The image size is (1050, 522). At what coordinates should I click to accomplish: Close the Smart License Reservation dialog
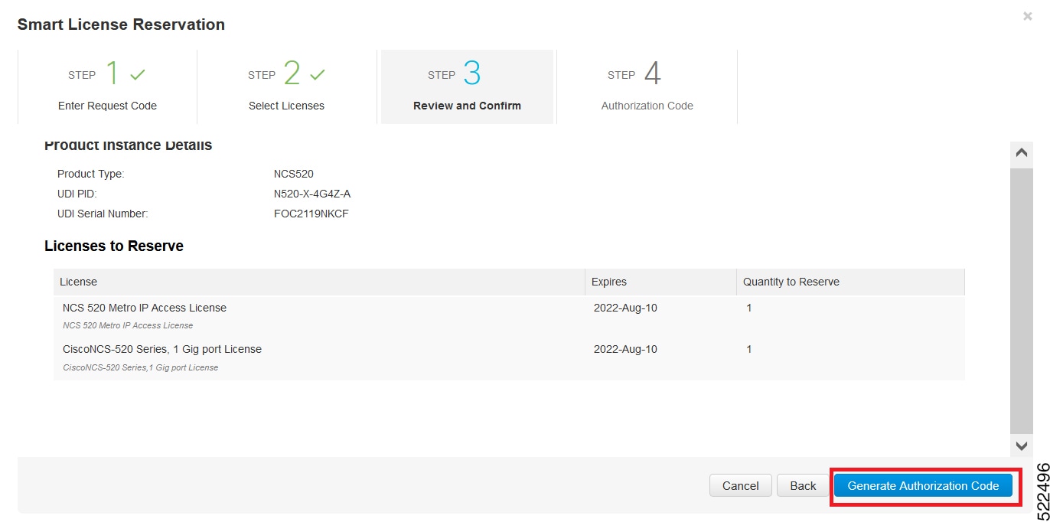(1027, 16)
